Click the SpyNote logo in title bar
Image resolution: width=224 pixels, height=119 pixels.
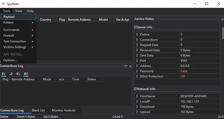(3, 4)
